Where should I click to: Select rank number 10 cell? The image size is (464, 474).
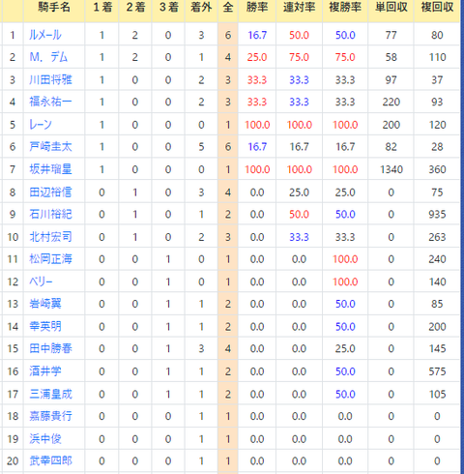[x=13, y=237]
